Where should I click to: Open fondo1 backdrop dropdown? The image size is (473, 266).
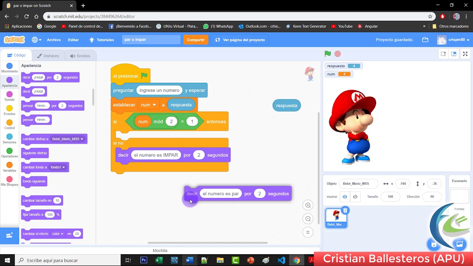point(58,167)
